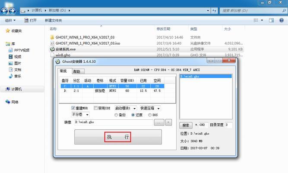Image resolution: width=288 pixels, height=173 pixels.
Task: Select the 安装系统.exe application icon
Action: click(x=52, y=49)
